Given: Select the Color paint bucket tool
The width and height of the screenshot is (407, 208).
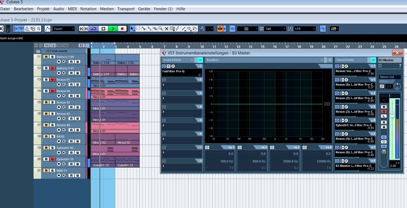Looking at the screenshot, I should pos(195,29).
